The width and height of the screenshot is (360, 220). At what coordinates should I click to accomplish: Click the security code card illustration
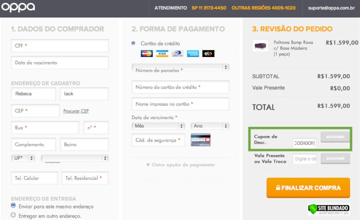click(200, 140)
